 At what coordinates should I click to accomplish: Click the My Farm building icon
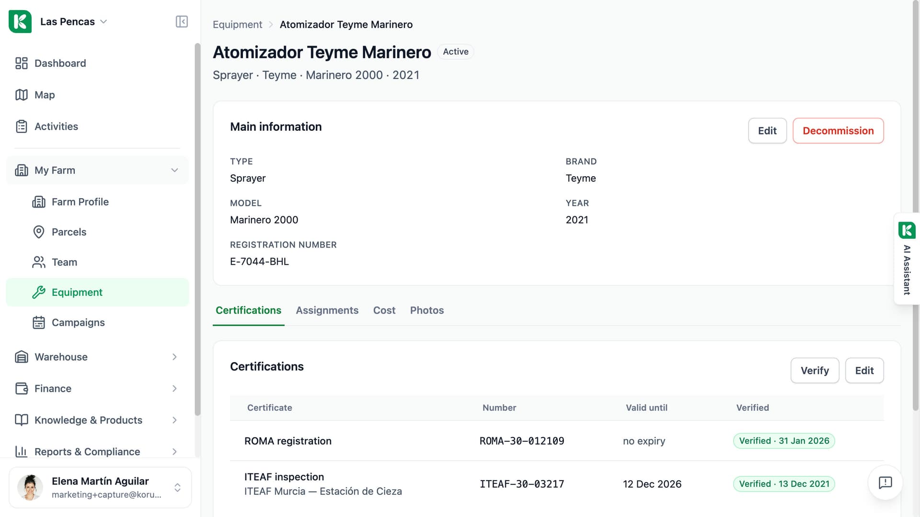tap(22, 170)
